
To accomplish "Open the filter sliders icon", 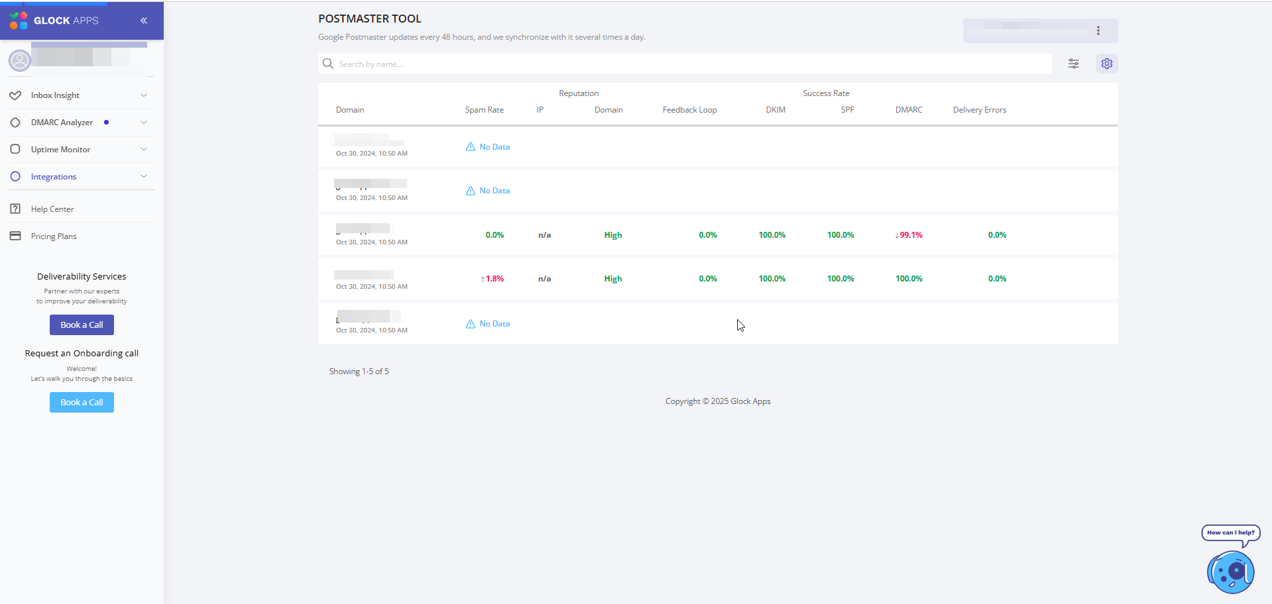I will [1074, 64].
